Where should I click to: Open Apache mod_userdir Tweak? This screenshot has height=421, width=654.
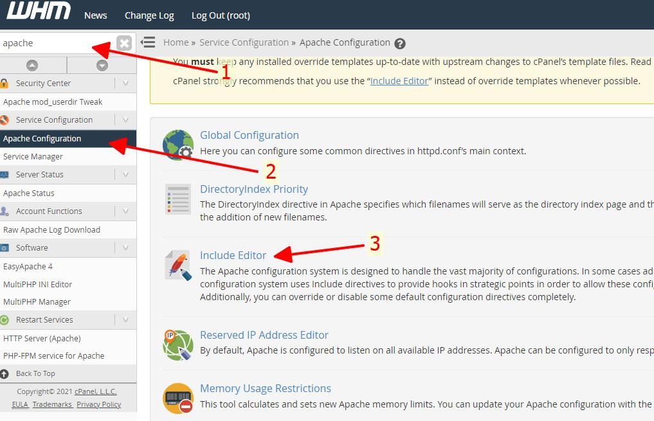(x=53, y=102)
